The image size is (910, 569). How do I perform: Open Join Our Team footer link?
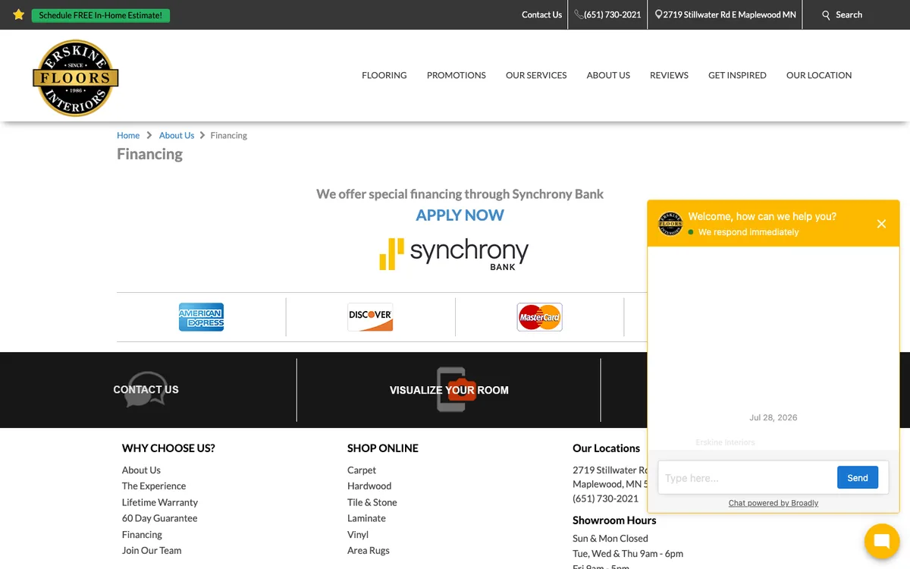152,550
